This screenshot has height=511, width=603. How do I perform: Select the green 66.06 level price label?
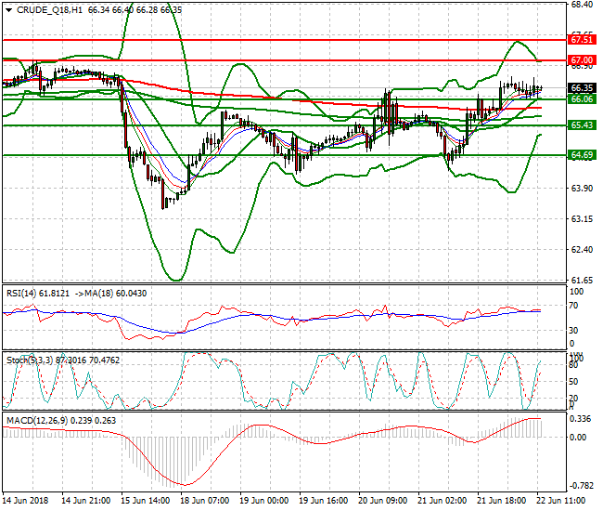[x=582, y=98]
